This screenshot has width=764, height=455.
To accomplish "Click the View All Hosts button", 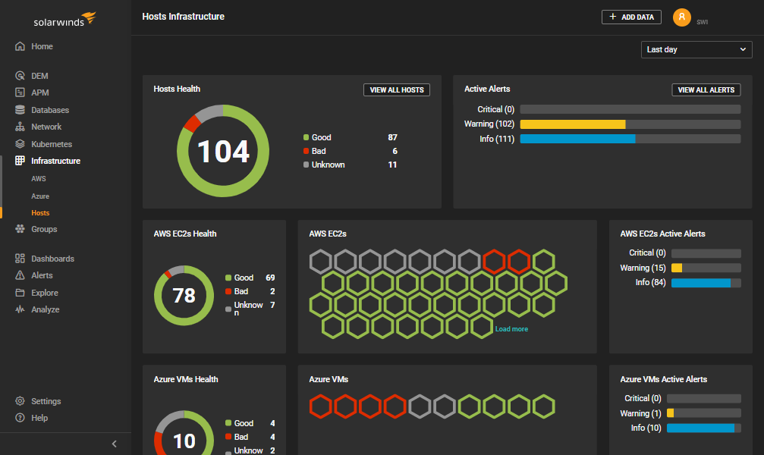I will [396, 90].
